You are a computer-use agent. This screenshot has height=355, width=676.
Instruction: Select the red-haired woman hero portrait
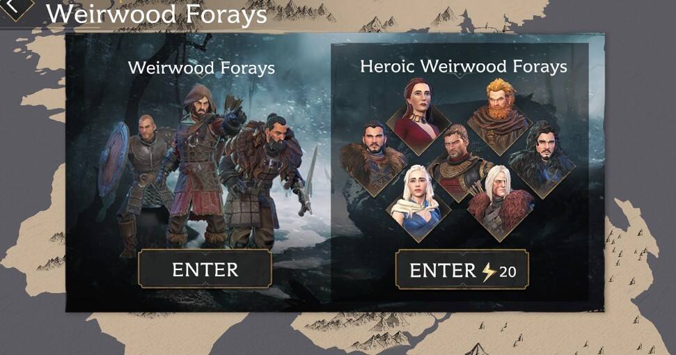coord(418,116)
